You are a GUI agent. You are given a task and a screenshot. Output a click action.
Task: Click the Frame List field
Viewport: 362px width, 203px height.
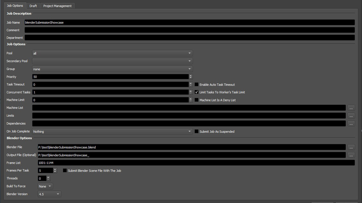[196, 163]
